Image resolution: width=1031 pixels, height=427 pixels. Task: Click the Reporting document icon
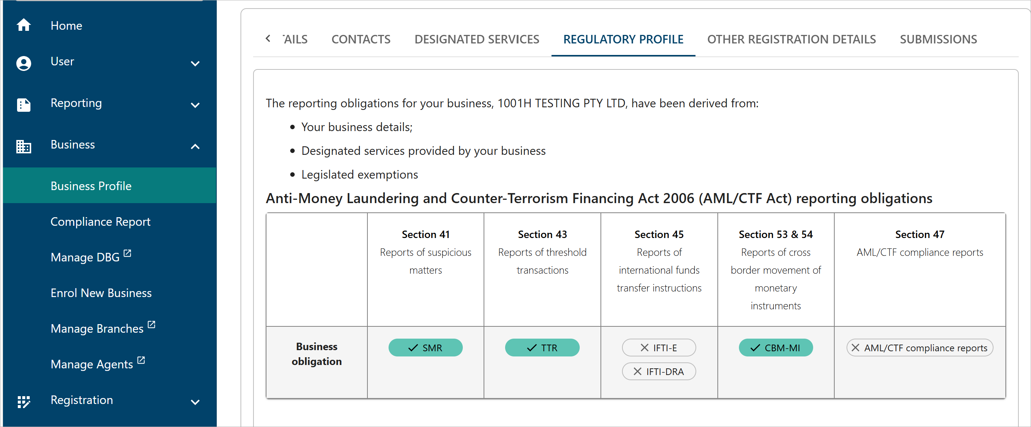click(x=24, y=105)
